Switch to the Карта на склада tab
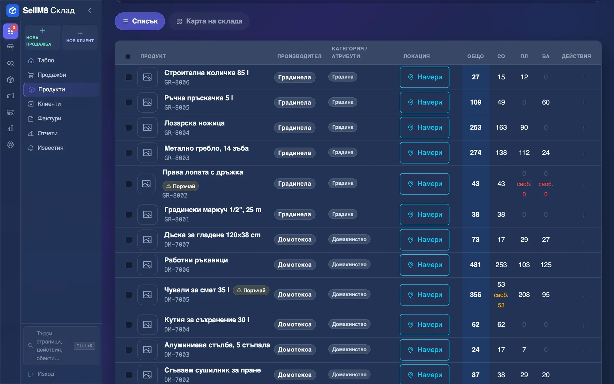614x384 pixels. click(209, 21)
